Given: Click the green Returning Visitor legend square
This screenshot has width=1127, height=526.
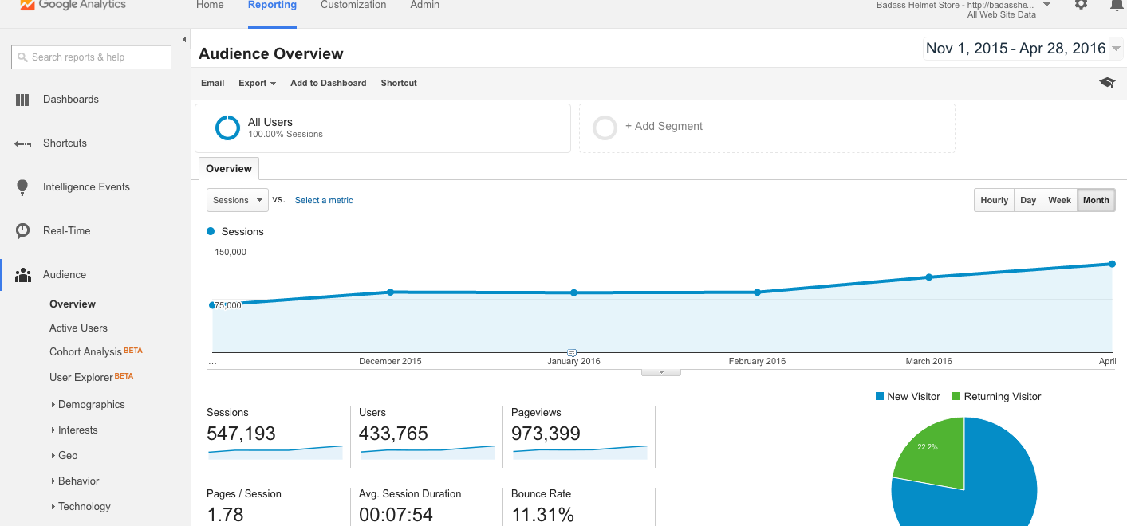Looking at the screenshot, I should click(x=956, y=397).
